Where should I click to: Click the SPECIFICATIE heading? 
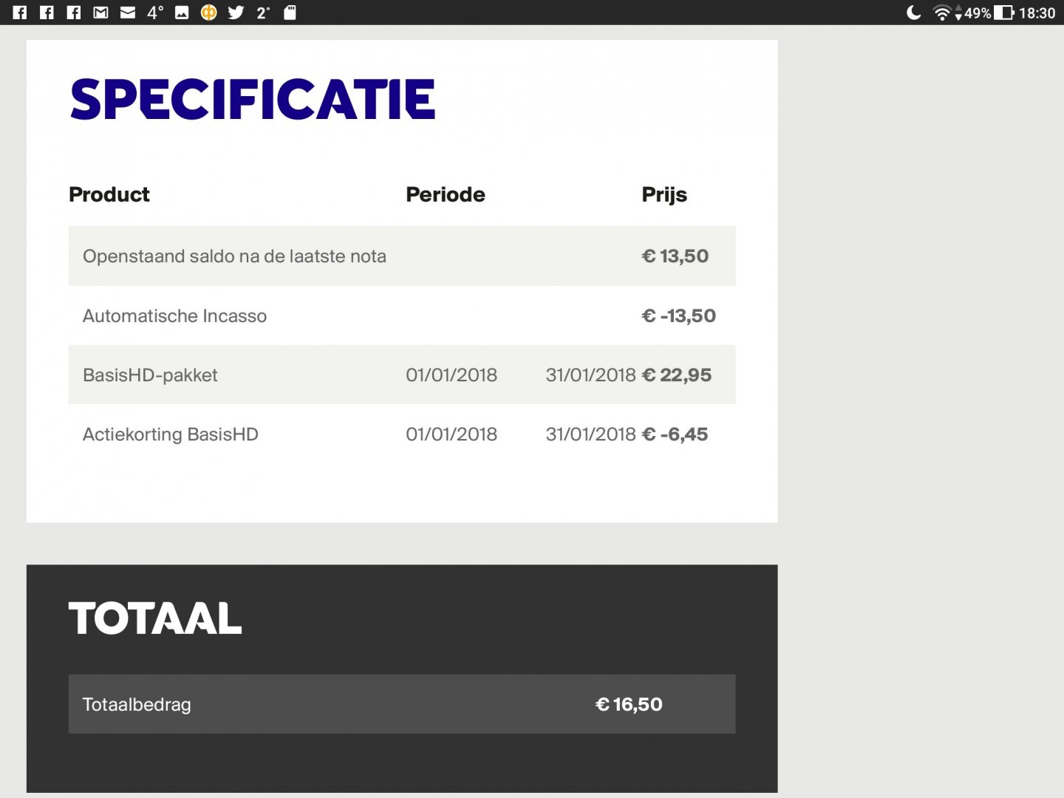(253, 100)
